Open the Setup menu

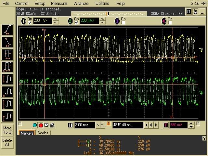(40, 3)
